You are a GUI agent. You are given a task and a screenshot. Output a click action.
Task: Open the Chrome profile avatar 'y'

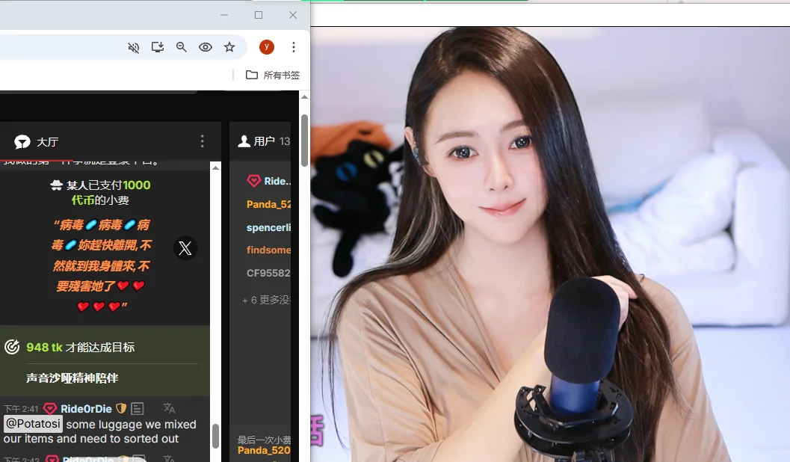point(267,47)
